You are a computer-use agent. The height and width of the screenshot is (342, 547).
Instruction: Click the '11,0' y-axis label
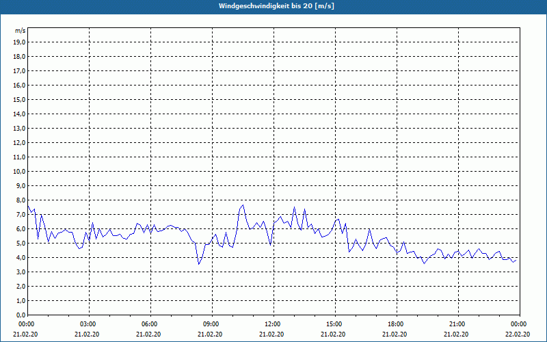pos(20,157)
